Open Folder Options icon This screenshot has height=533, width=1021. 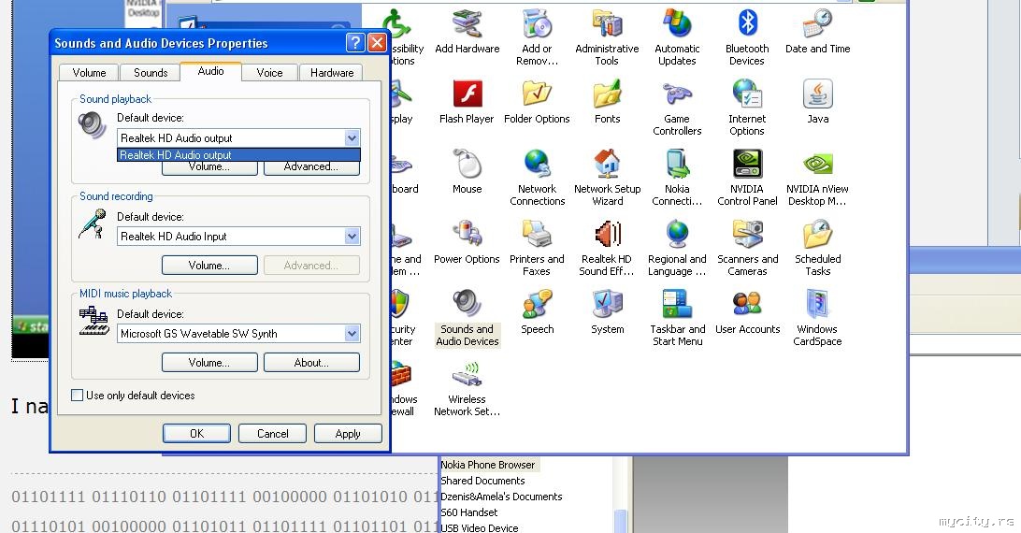click(x=538, y=102)
